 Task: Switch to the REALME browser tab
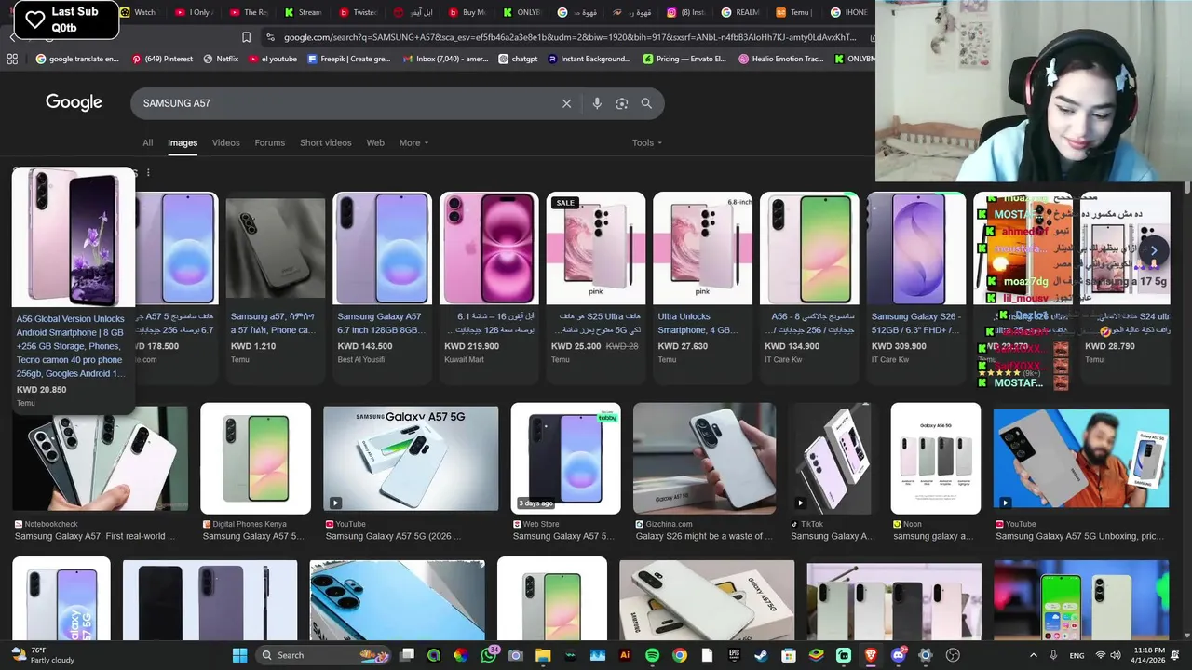pos(739,12)
